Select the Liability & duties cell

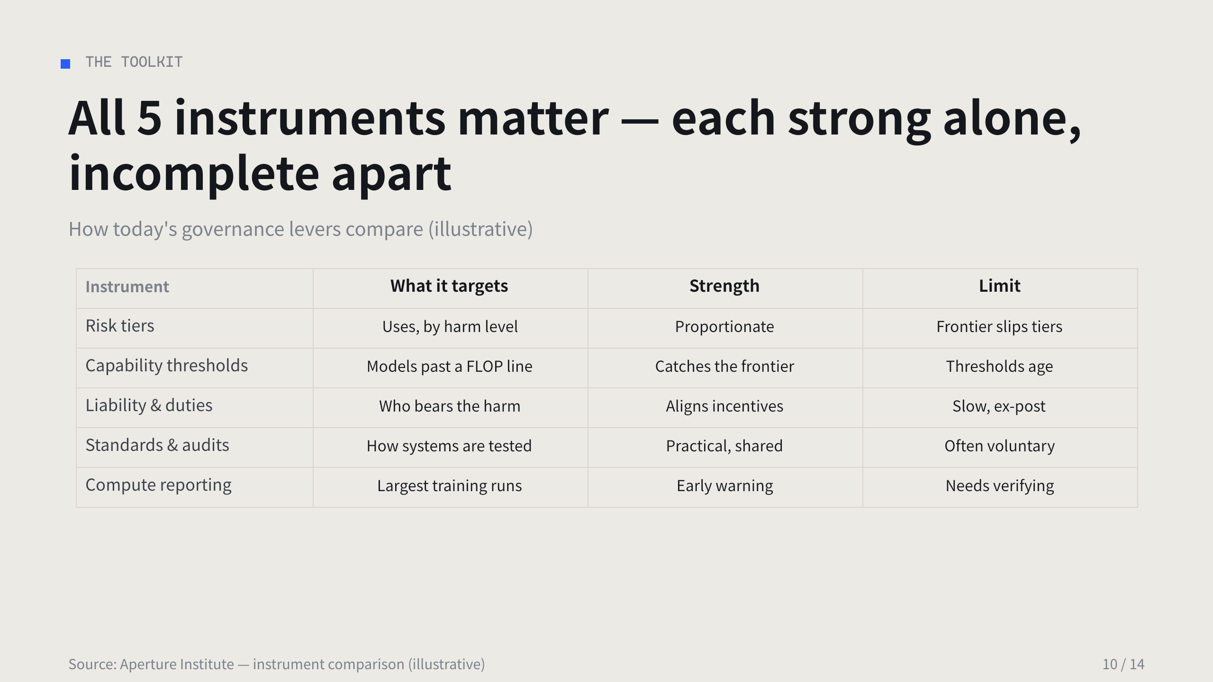pyautogui.click(x=149, y=405)
